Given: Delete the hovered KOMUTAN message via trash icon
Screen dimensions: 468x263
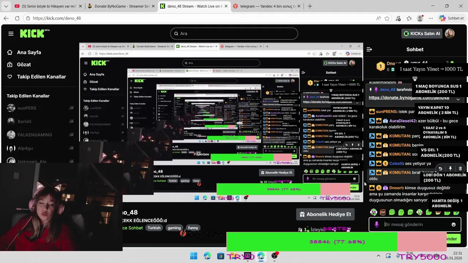Looking at the screenshot, I should point(460,168).
